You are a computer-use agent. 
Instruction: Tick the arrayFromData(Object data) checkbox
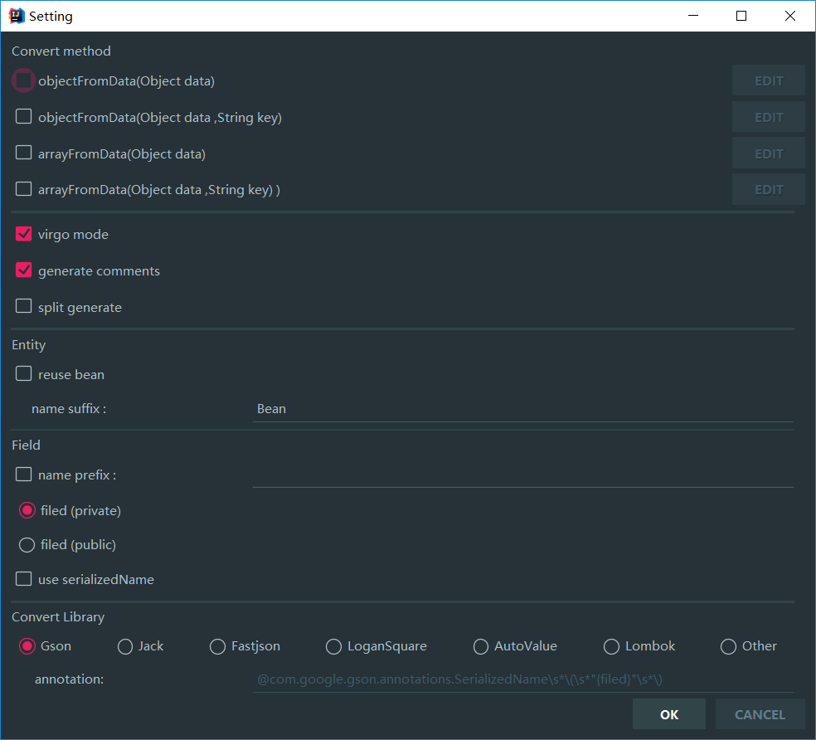[24, 153]
